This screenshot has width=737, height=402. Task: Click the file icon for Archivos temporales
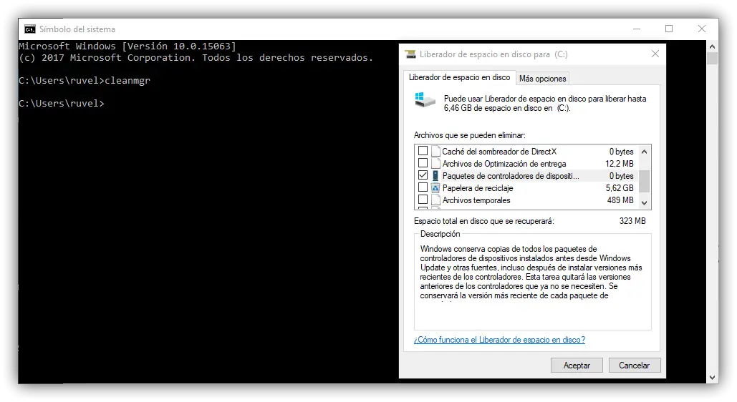(435, 200)
